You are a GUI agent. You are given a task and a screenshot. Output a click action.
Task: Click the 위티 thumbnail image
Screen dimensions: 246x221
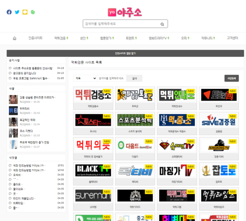[x=13, y=110]
